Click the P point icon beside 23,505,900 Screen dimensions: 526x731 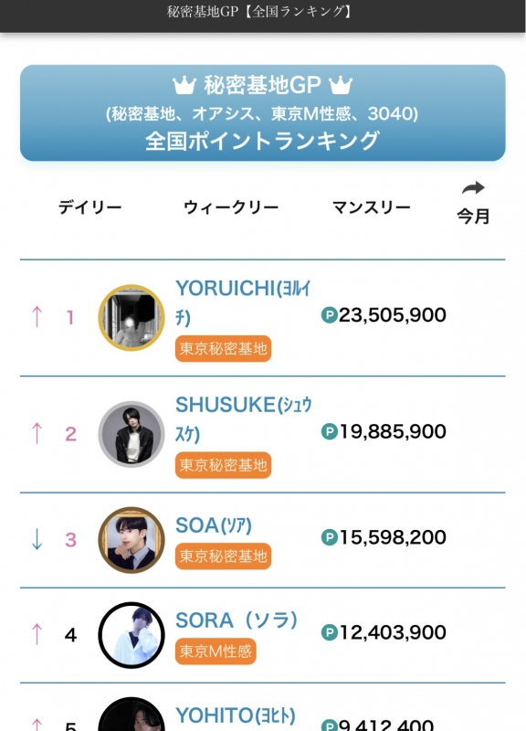point(330,315)
